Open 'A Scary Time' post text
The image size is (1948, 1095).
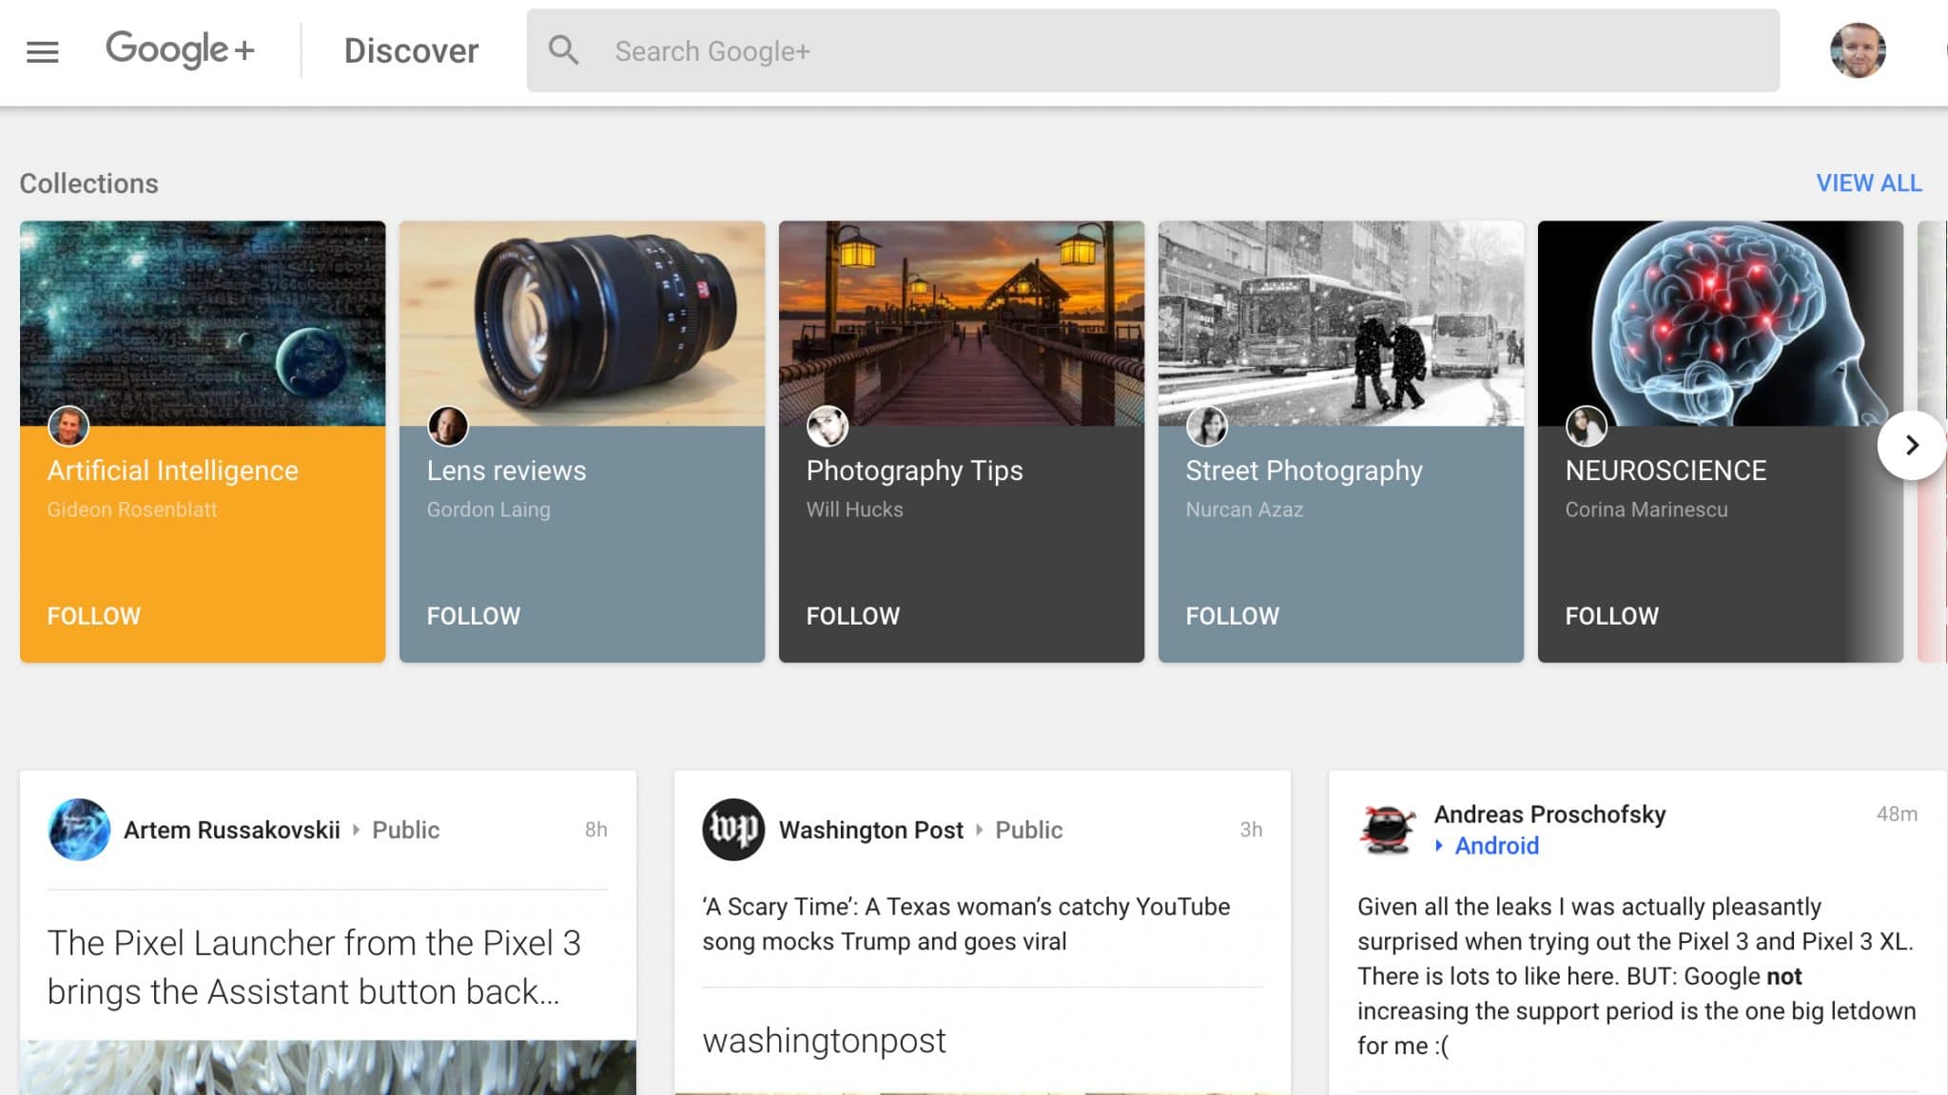point(966,924)
